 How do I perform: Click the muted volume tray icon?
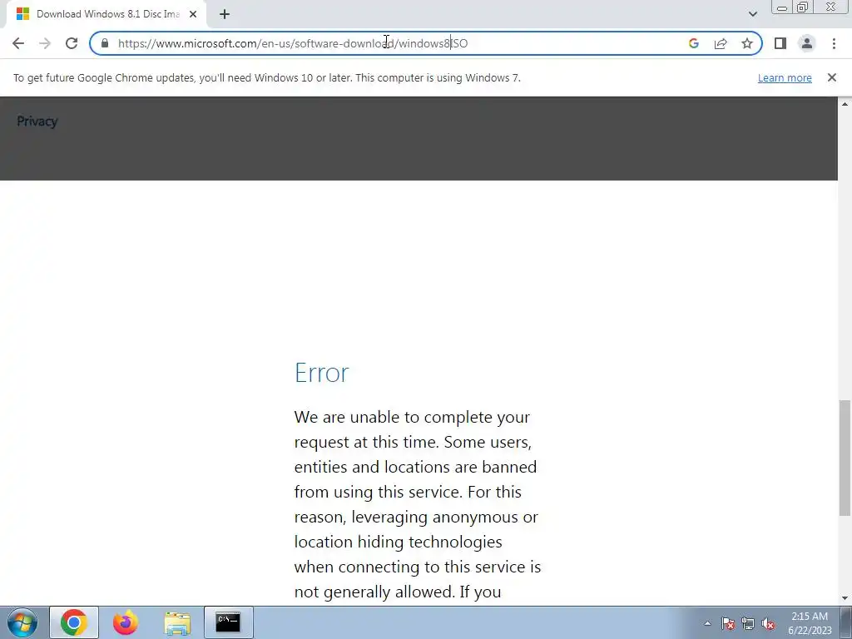coord(768,624)
